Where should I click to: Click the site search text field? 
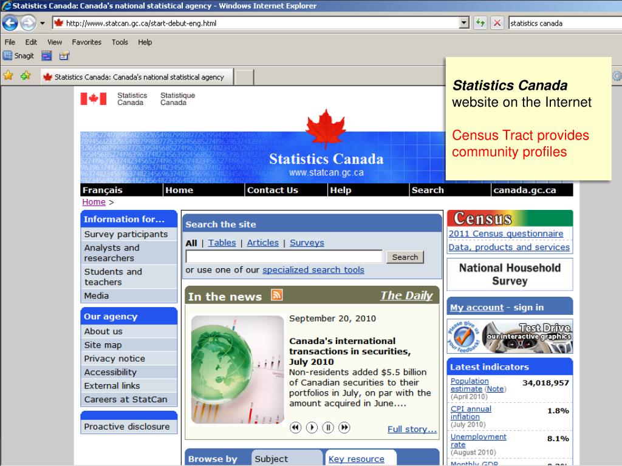pos(284,257)
